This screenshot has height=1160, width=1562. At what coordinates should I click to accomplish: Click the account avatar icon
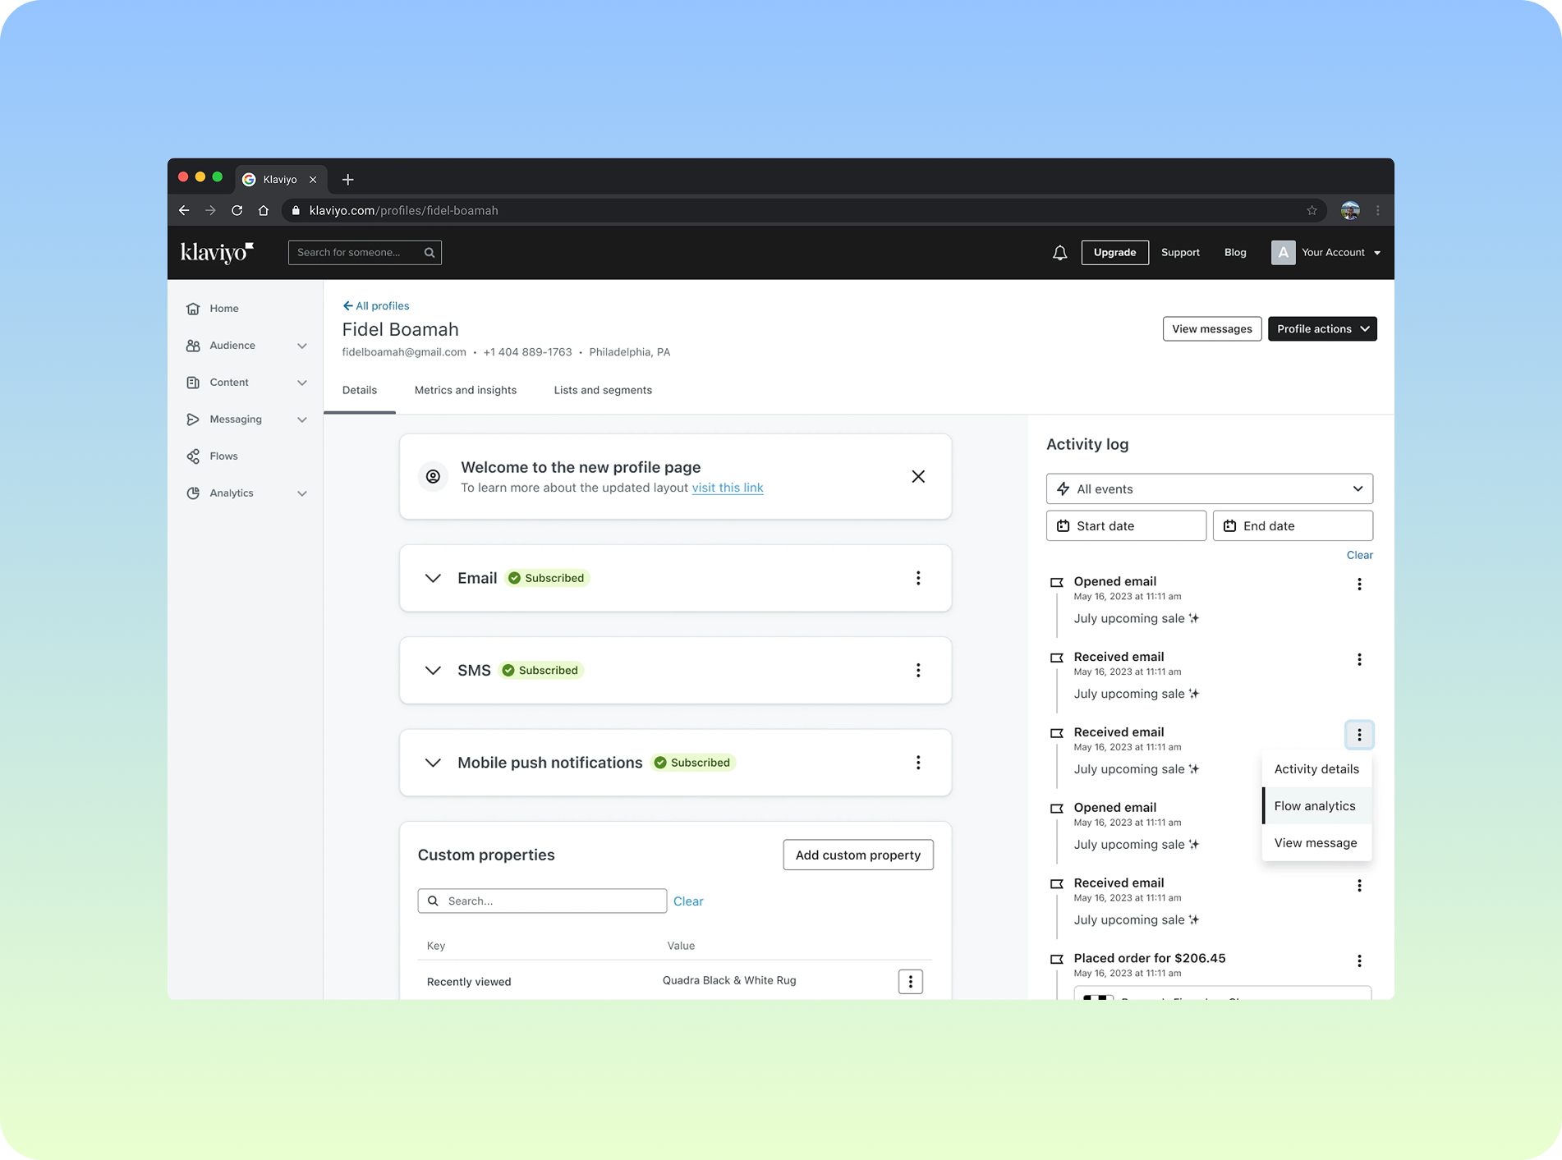[x=1283, y=252]
